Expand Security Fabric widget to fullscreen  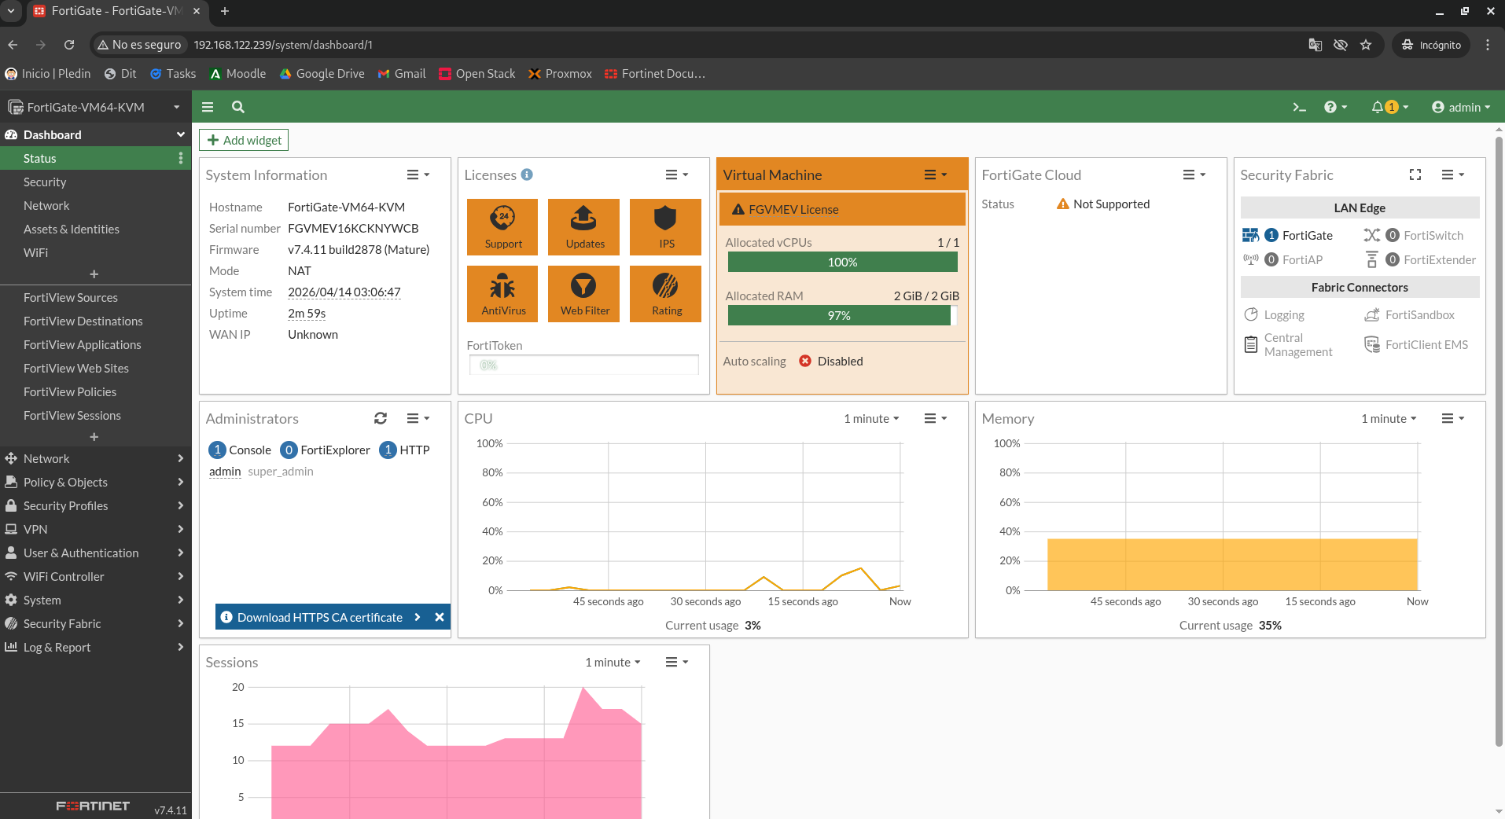click(x=1415, y=174)
